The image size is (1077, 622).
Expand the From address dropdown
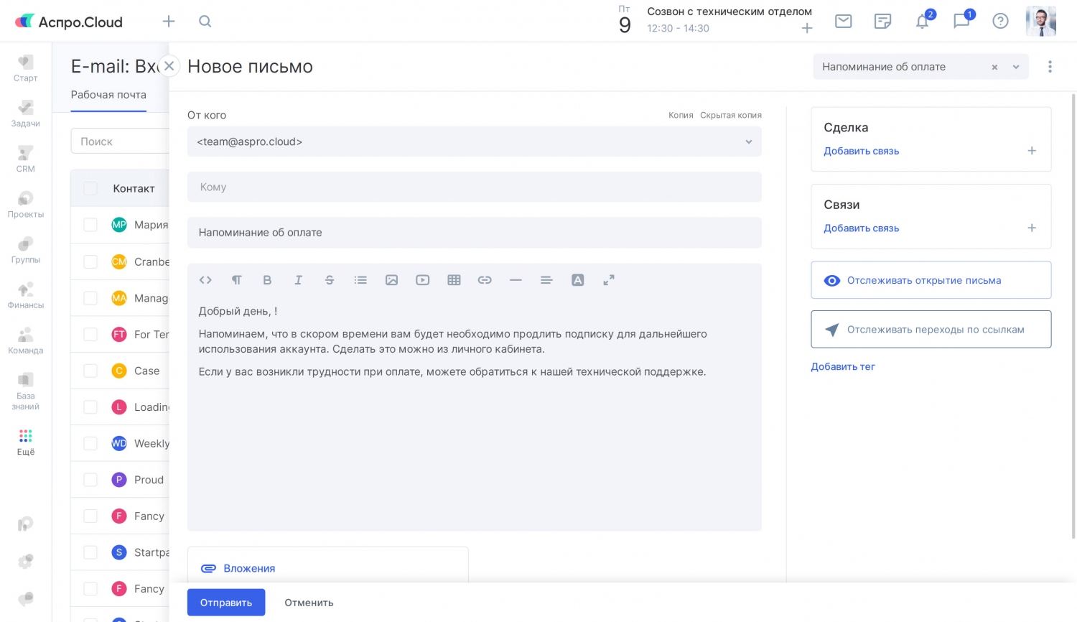[748, 142]
